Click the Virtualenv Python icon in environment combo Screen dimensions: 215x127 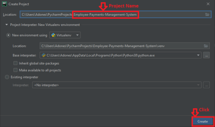53,35
